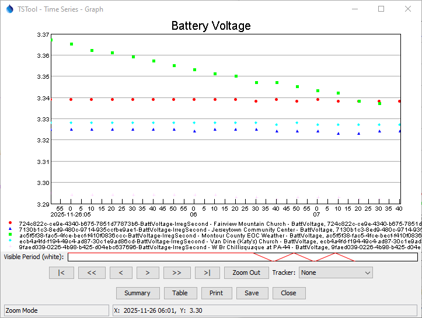Open the Summary view

137,293
